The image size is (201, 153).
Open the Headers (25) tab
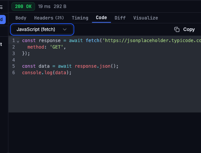coord(49,18)
